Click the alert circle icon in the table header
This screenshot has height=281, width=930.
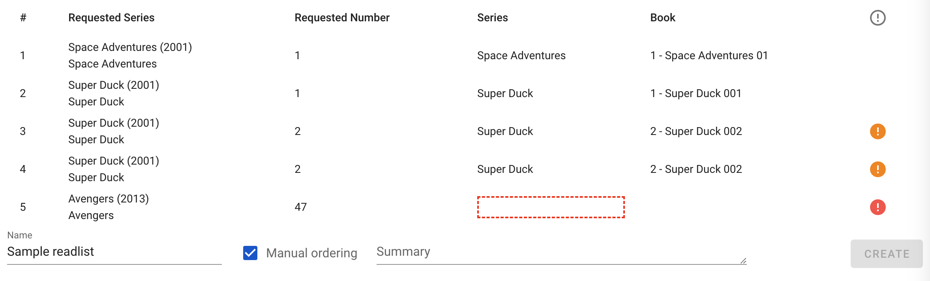pos(877,18)
